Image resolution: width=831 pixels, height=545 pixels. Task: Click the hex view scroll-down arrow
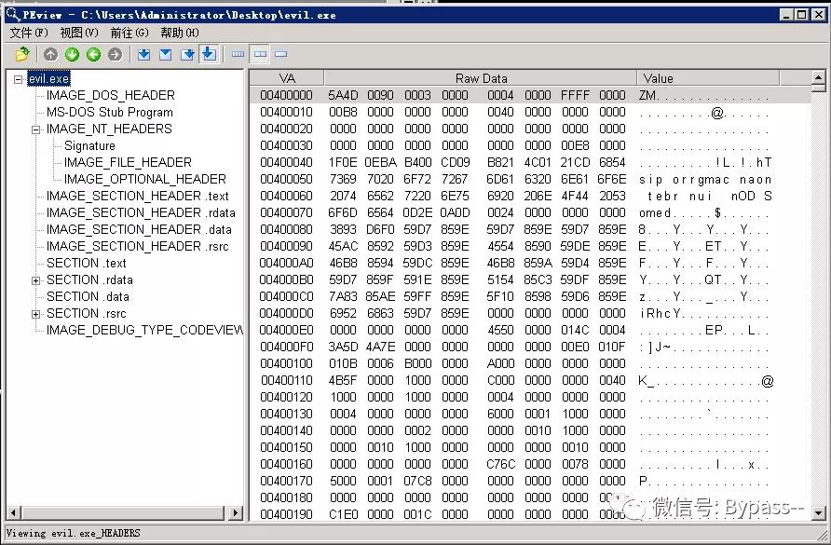[818, 512]
